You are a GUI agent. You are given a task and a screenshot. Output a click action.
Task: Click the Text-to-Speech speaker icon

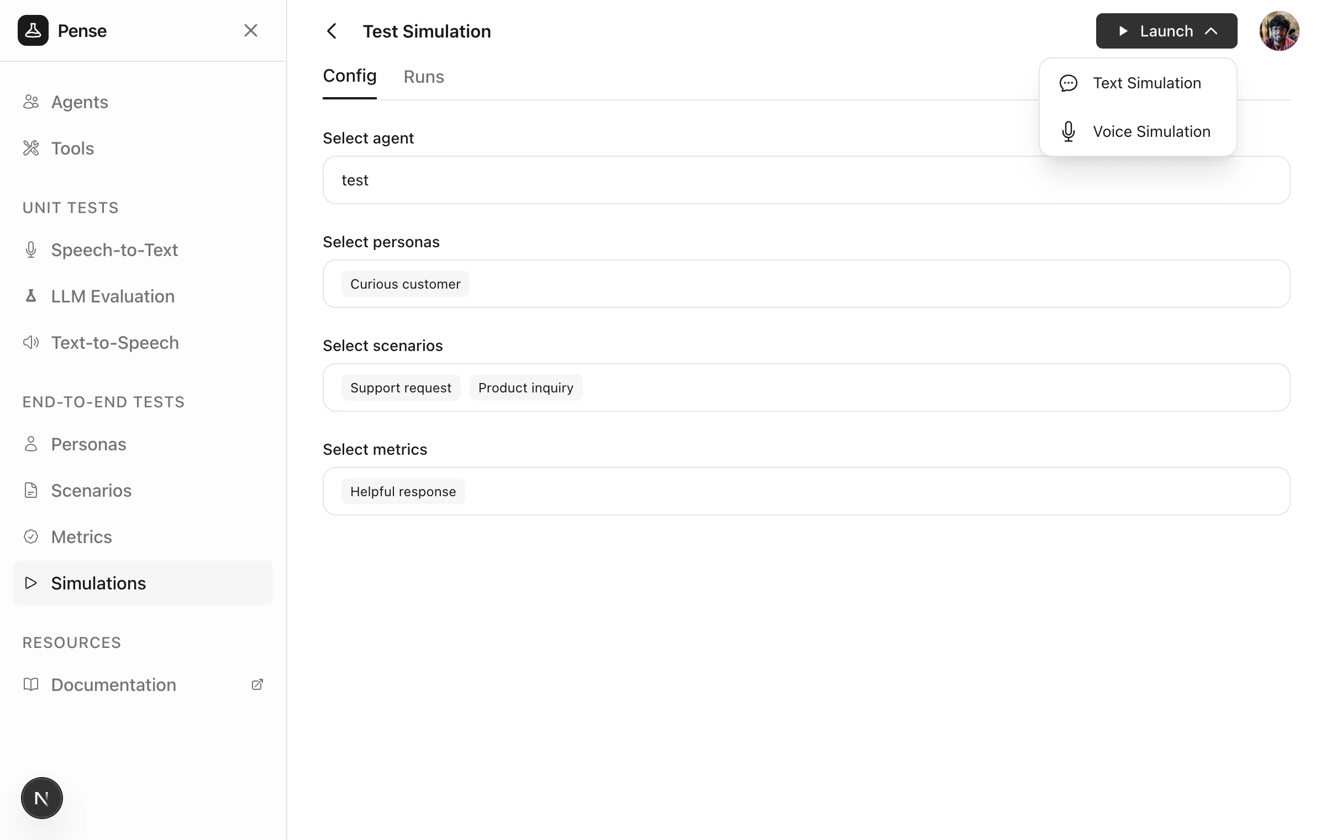click(31, 342)
